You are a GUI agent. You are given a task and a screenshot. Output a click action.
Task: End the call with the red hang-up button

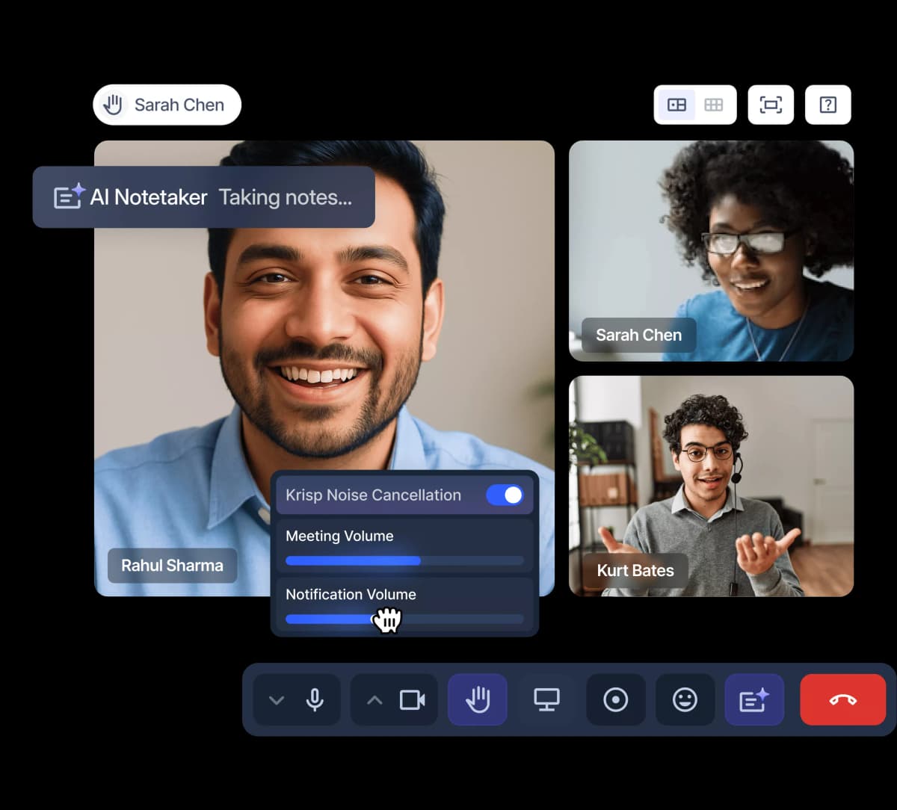pyautogui.click(x=842, y=700)
